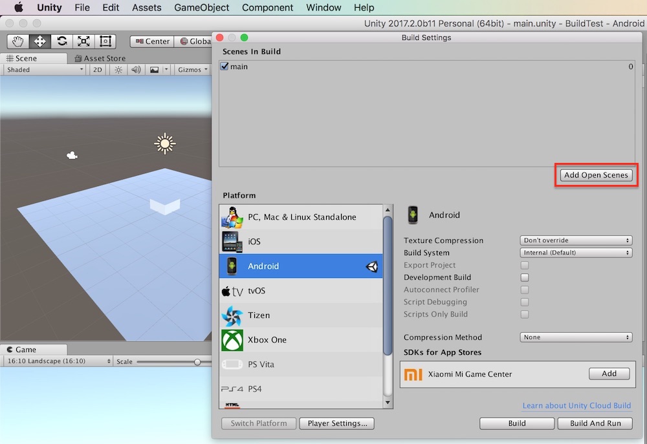Image resolution: width=647 pixels, height=444 pixels.
Task: Select the iOS platform
Action: coord(301,242)
